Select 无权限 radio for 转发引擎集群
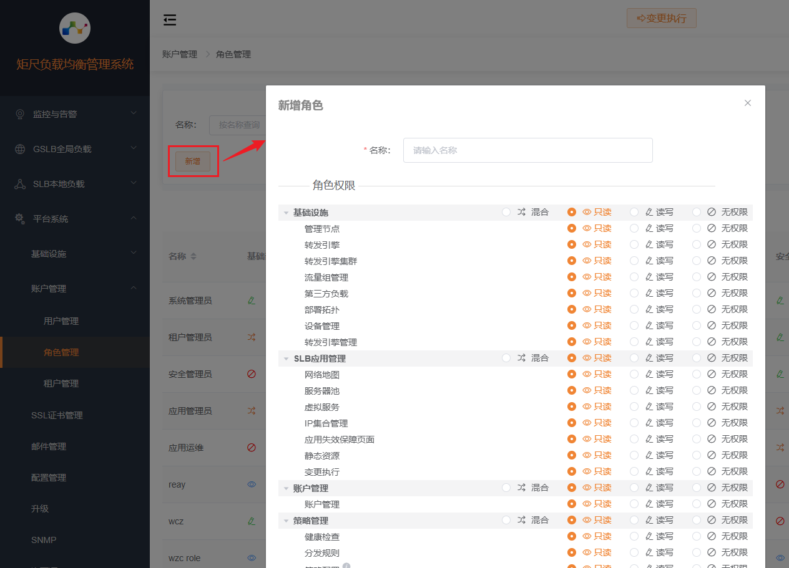Viewport: 789px width, 568px height. pyautogui.click(x=697, y=261)
